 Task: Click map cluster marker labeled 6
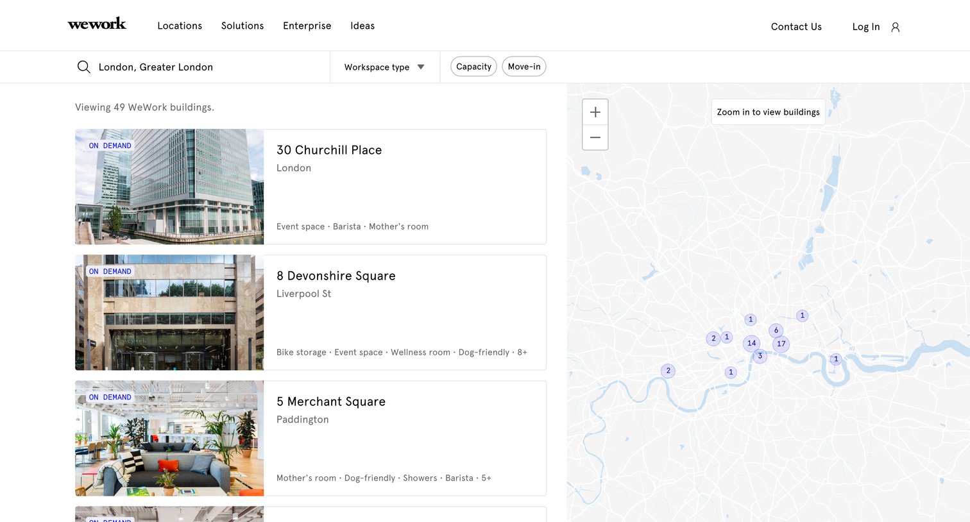pos(776,331)
